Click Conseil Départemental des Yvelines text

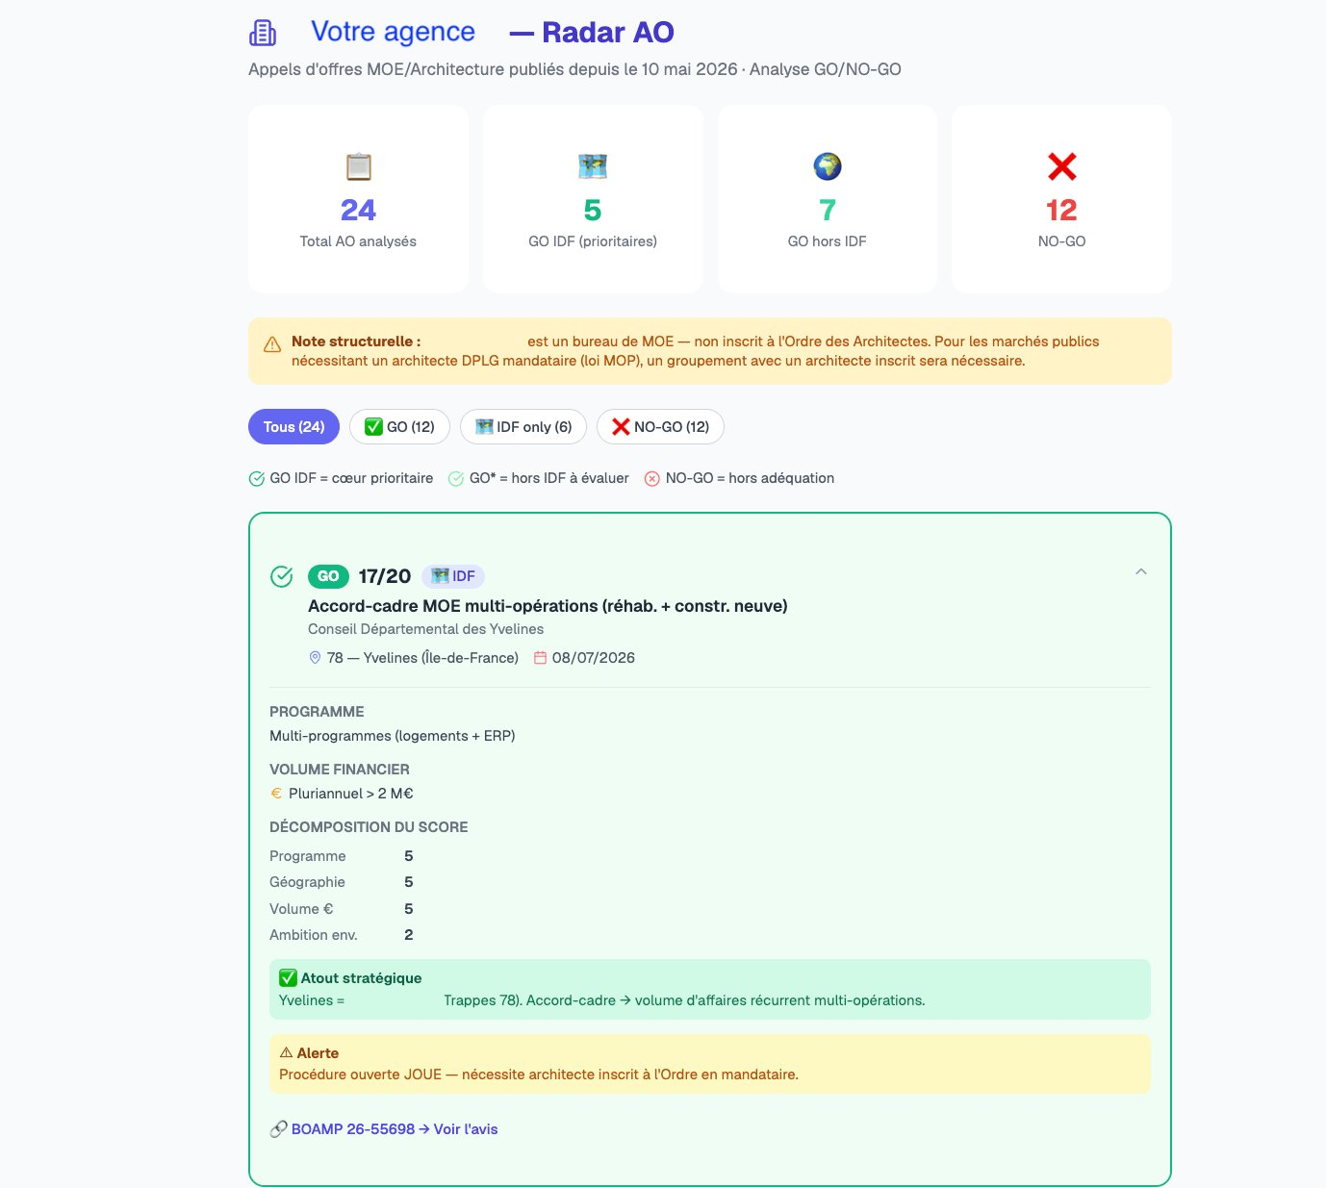tap(425, 629)
